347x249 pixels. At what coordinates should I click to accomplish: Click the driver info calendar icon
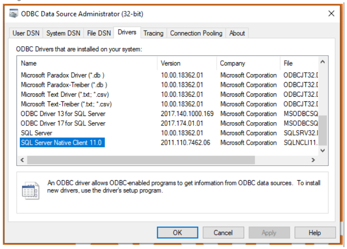coord(31,191)
